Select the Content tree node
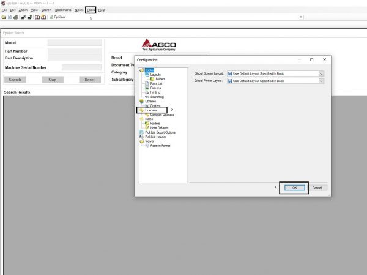Image resolution: width=367 pixels, height=275 pixels. pos(155,105)
